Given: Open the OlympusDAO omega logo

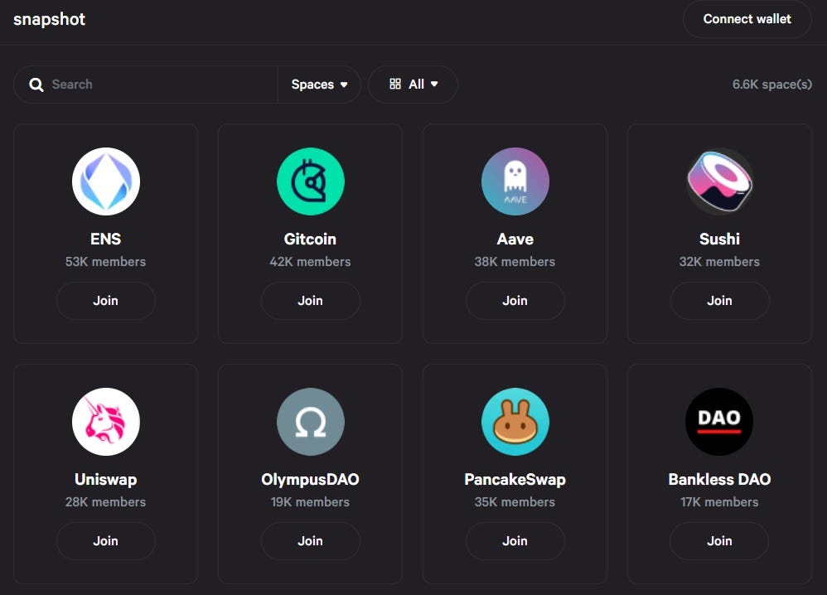Looking at the screenshot, I should click(311, 422).
